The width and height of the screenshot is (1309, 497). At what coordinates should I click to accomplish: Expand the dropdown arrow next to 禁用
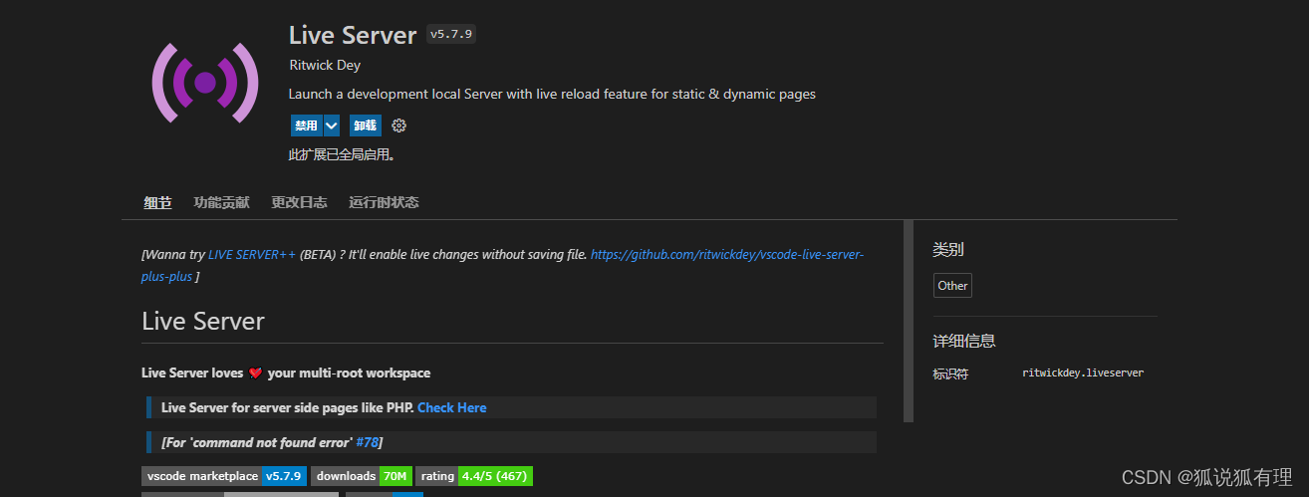(x=332, y=125)
